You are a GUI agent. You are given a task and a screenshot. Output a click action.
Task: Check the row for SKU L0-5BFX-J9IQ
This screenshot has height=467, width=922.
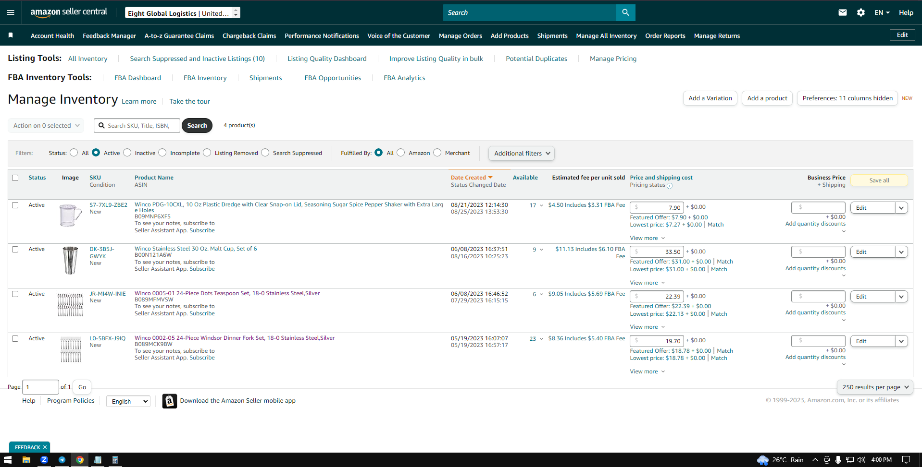click(15, 338)
